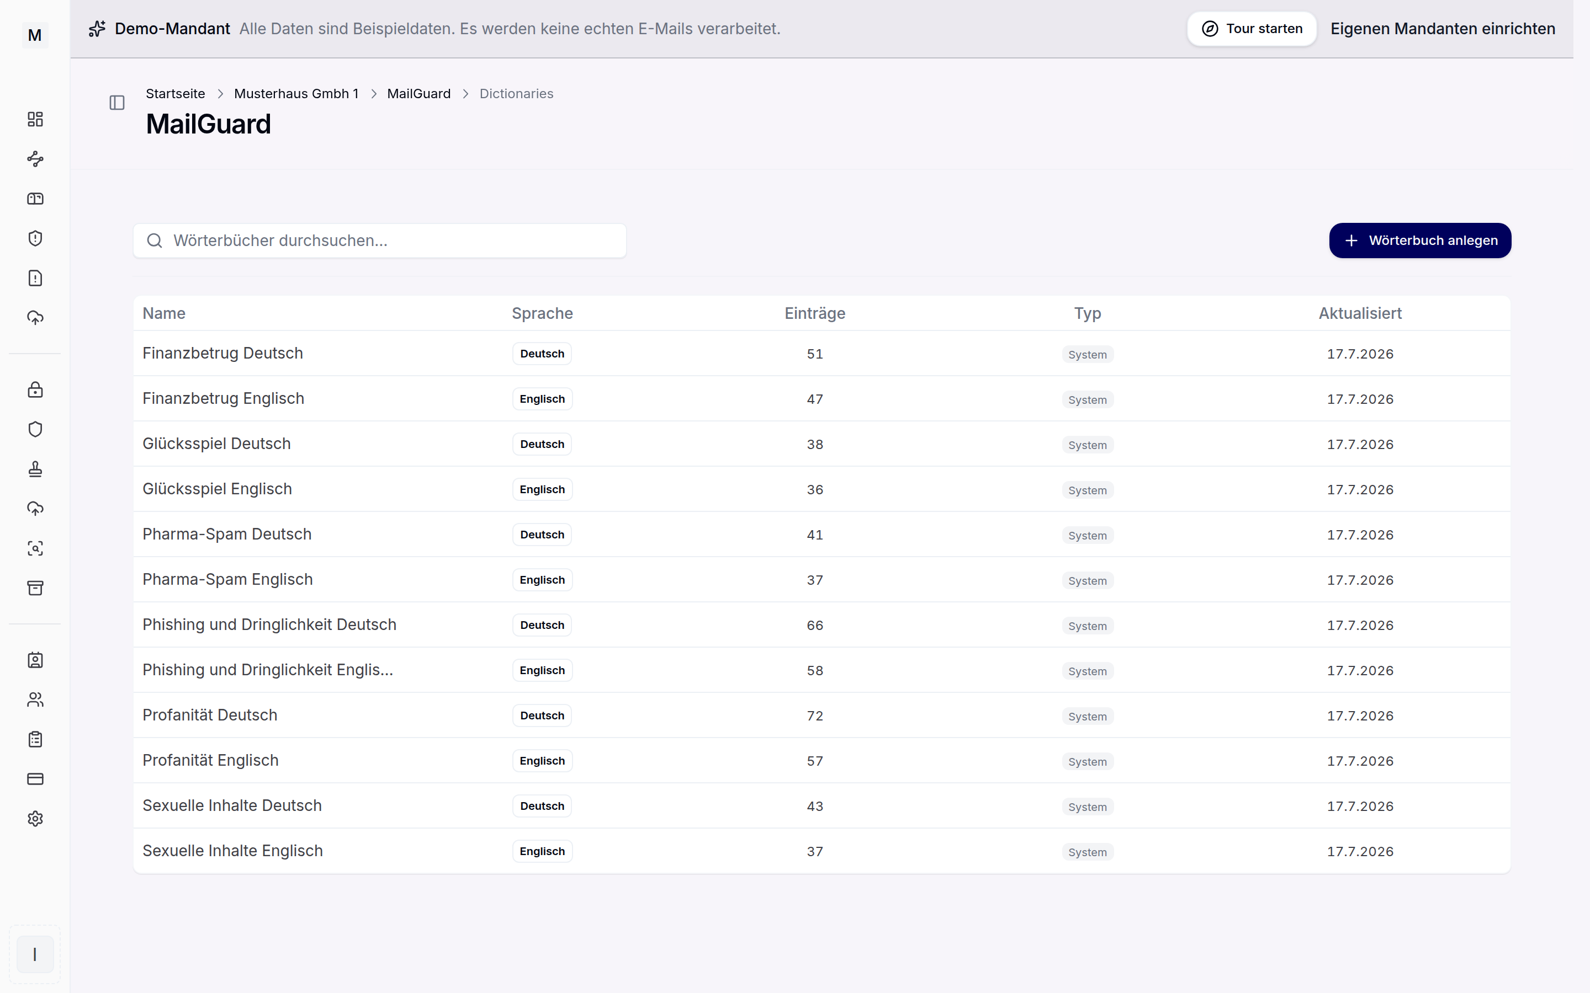
Task: Toggle the sidebar panel collapse icon
Action: tap(117, 103)
